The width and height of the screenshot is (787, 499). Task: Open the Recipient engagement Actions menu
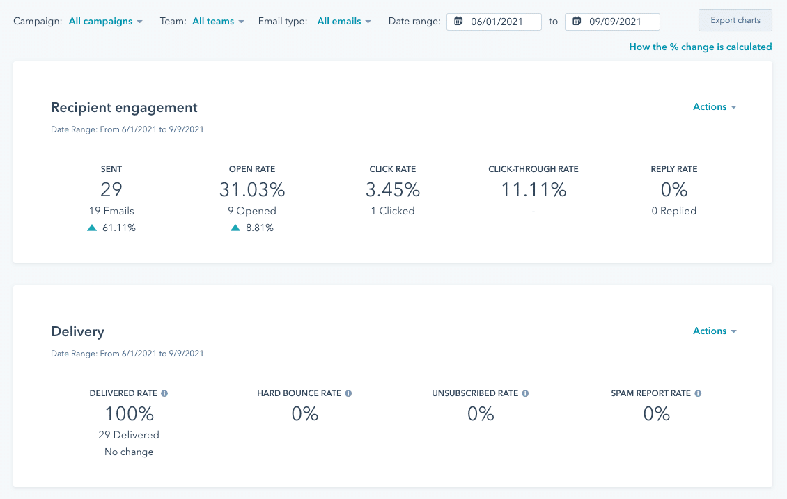(715, 106)
